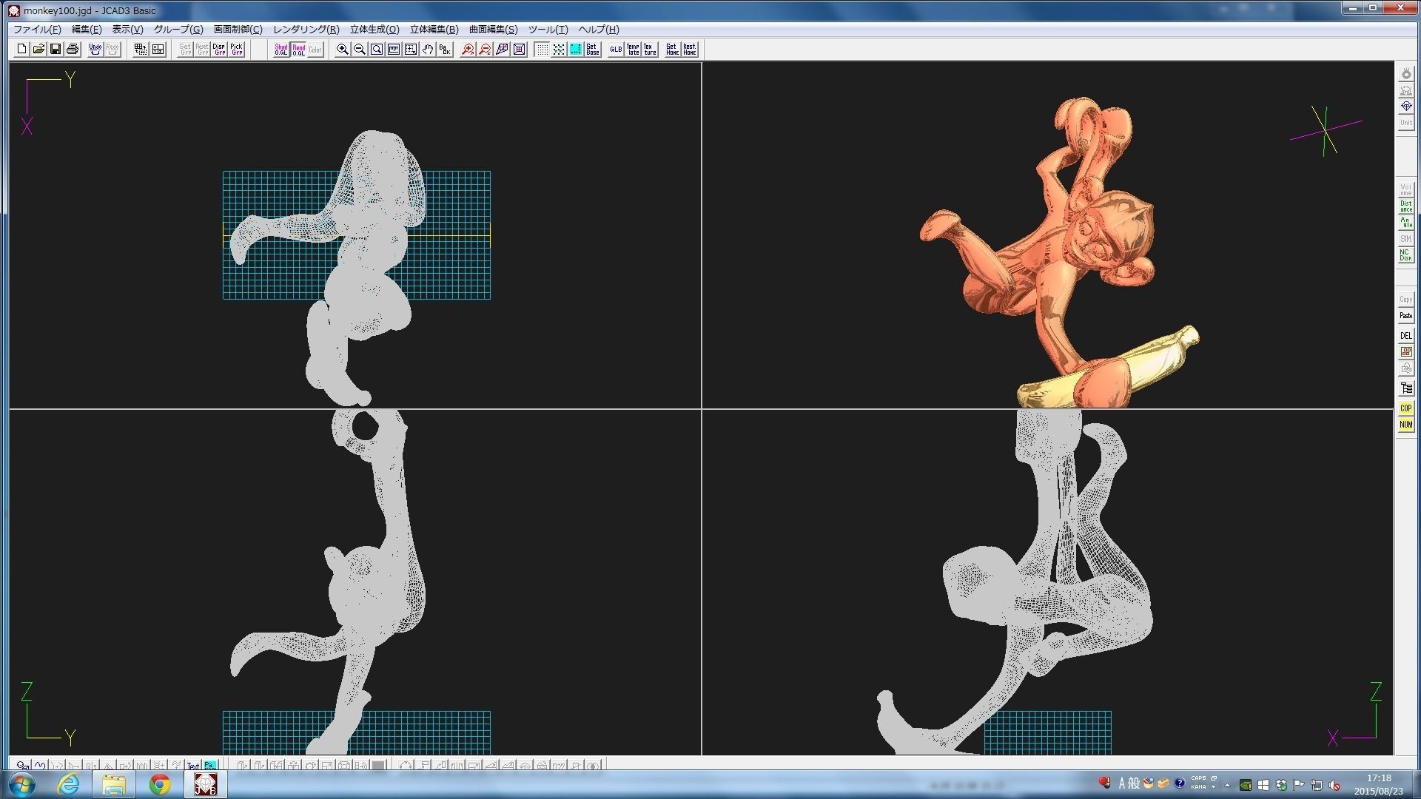The image size is (1421, 799).
Task: Open a file using the folder icon
Action: (x=38, y=50)
